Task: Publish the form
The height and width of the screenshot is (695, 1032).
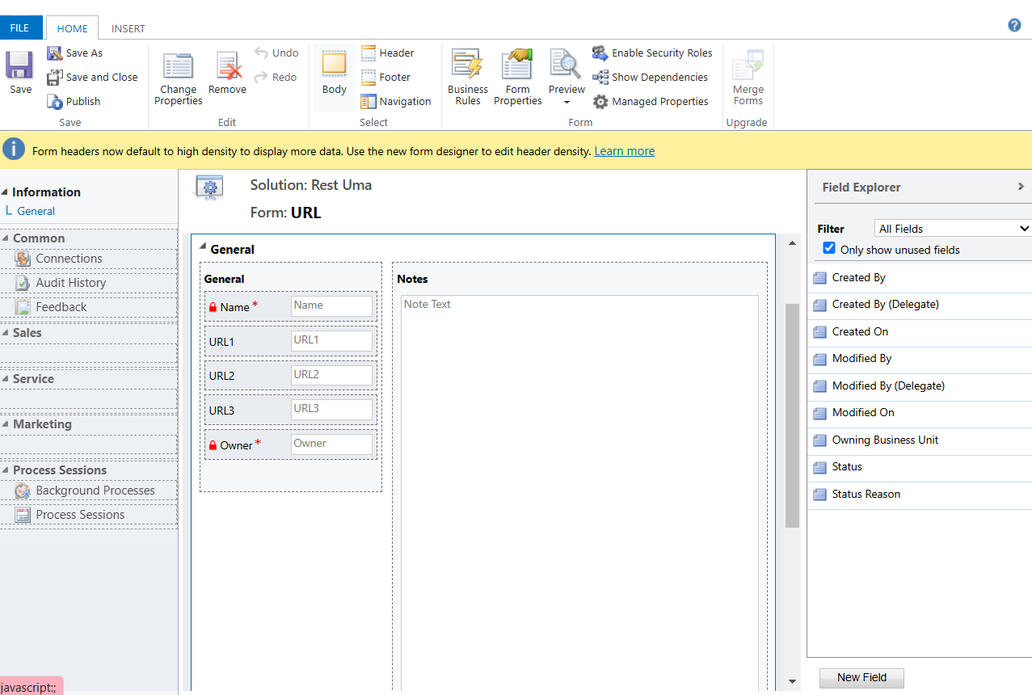Action: coord(74,102)
